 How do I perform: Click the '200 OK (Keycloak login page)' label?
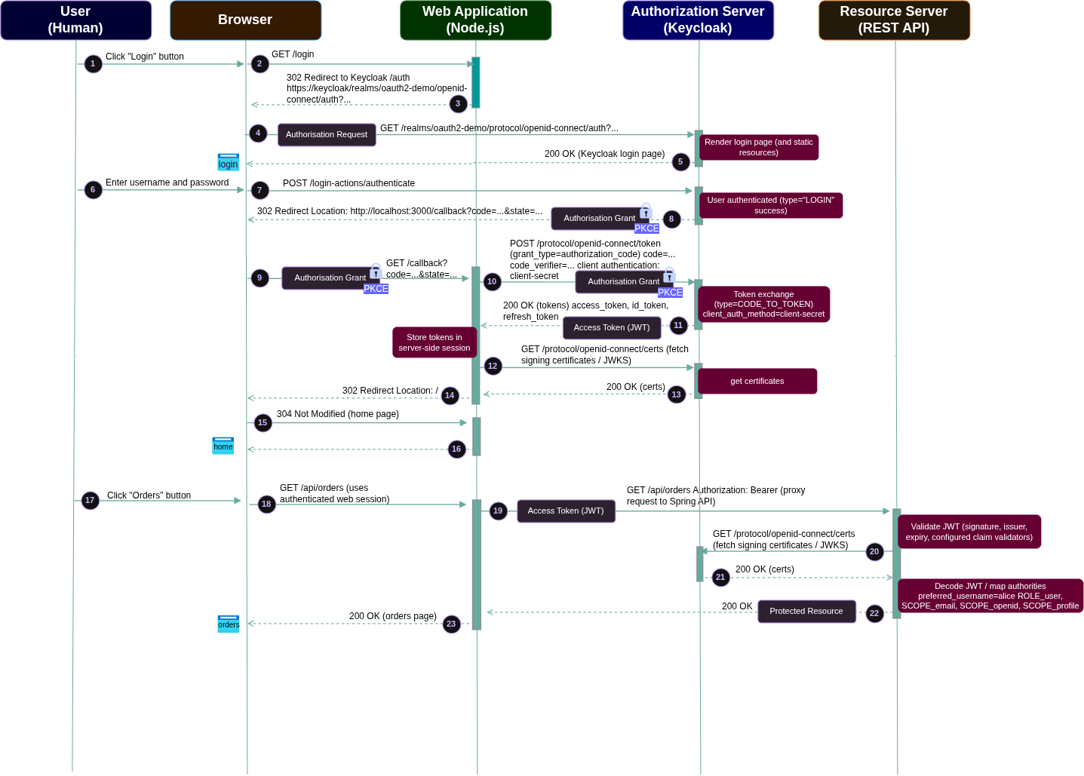pyautogui.click(x=604, y=154)
